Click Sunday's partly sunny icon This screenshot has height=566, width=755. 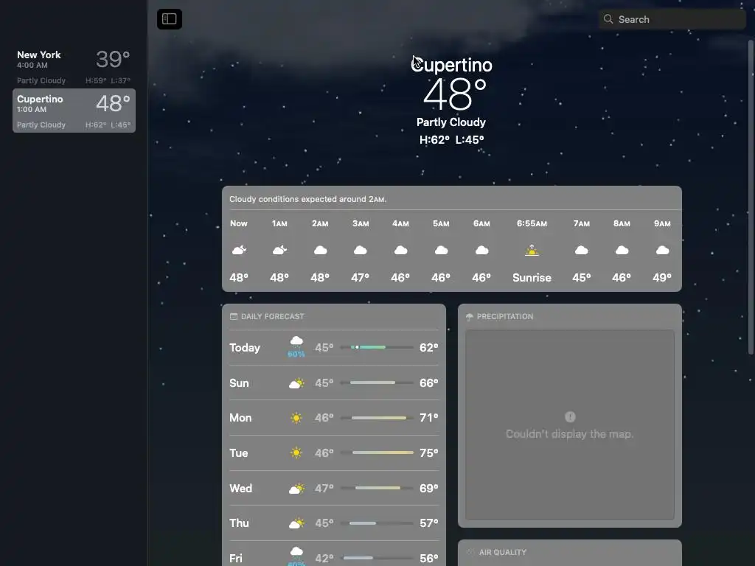pyautogui.click(x=296, y=383)
